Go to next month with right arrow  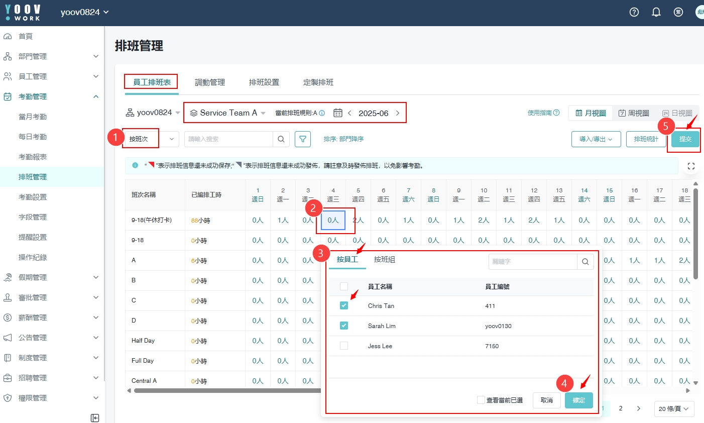tap(398, 113)
